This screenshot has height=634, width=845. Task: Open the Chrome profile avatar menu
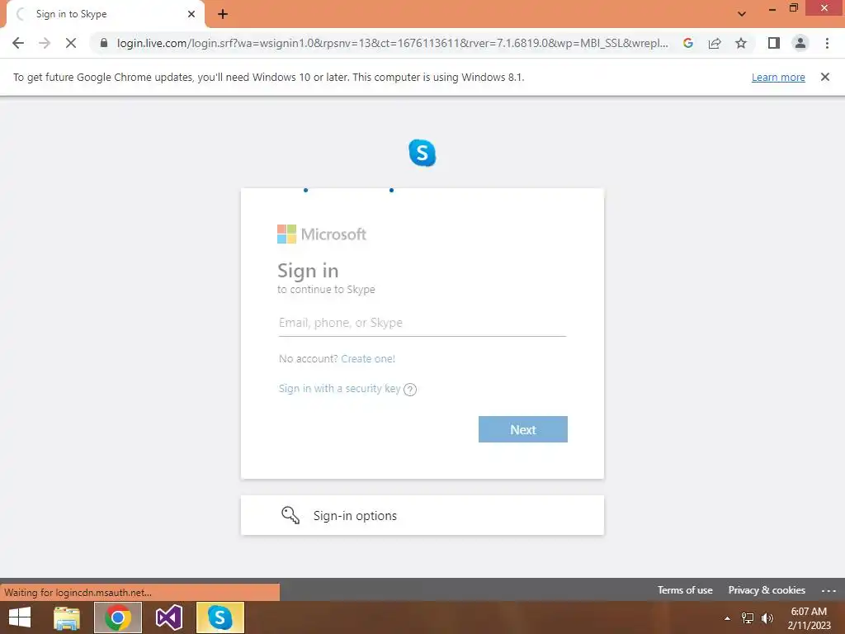[x=800, y=43]
